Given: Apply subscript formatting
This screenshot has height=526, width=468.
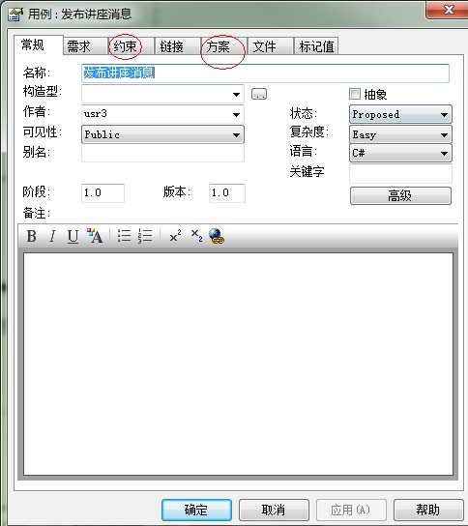Looking at the screenshot, I should tap(196, 236).
